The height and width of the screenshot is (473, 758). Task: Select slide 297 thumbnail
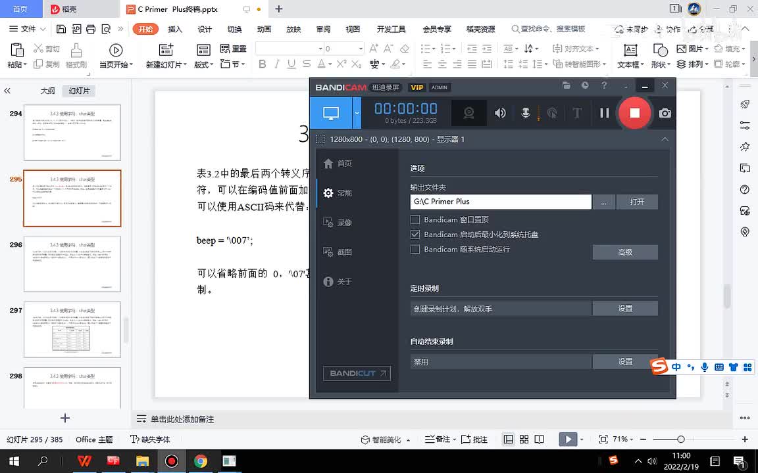(72, 329)
